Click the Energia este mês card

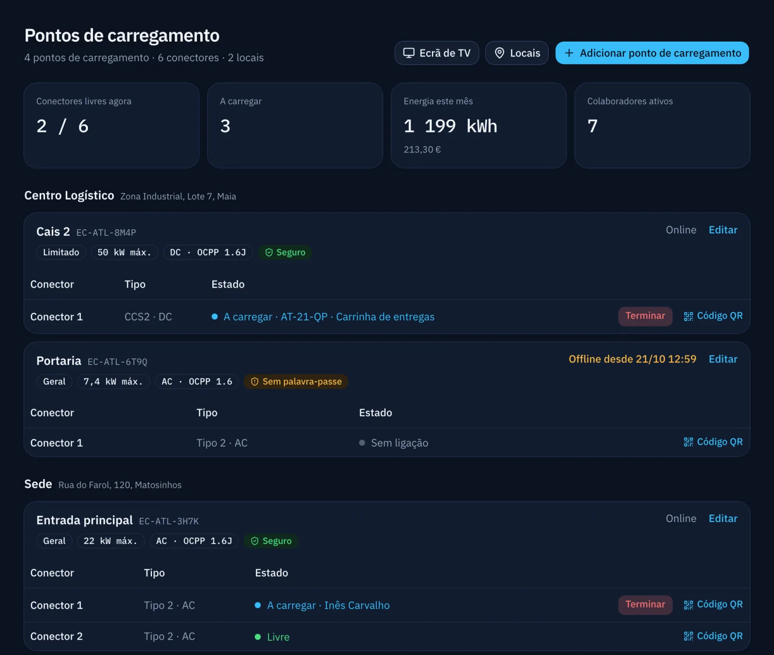[x=478, y=125]
